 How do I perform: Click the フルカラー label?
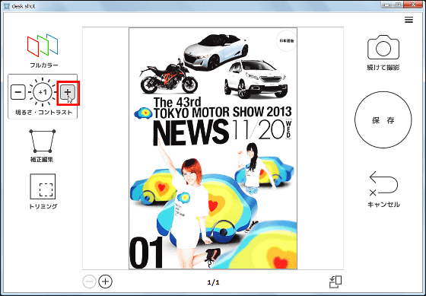pyautogui.click(x=44, y=65)
